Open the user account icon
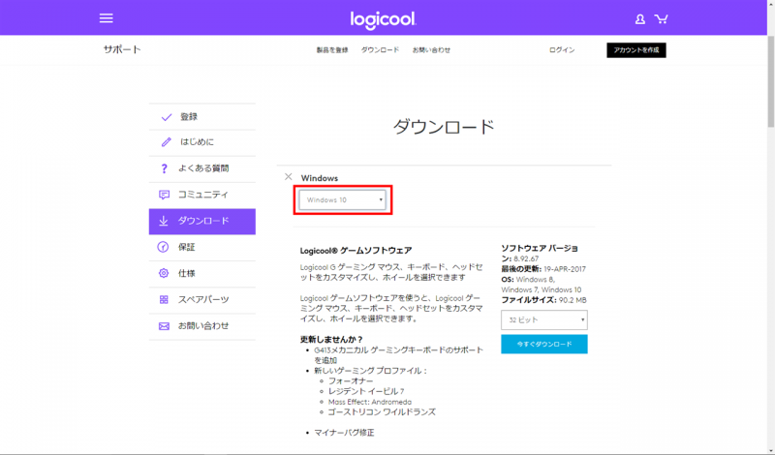The image size is (775, 455). [640, 19]
